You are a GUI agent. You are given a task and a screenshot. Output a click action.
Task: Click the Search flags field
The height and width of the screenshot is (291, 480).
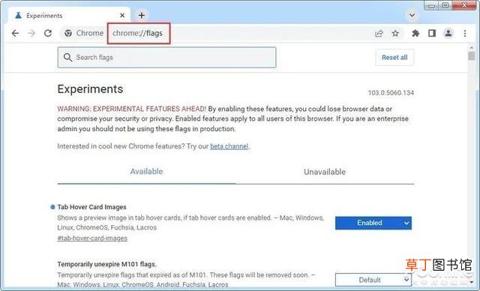166,58
